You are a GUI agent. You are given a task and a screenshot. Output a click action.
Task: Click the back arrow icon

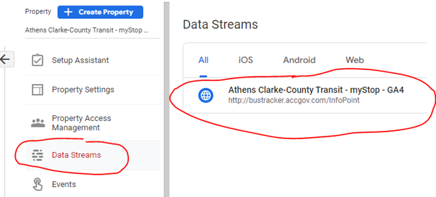(x=5, y=59)
